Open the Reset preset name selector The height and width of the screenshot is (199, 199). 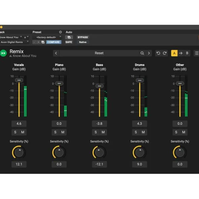99,53
